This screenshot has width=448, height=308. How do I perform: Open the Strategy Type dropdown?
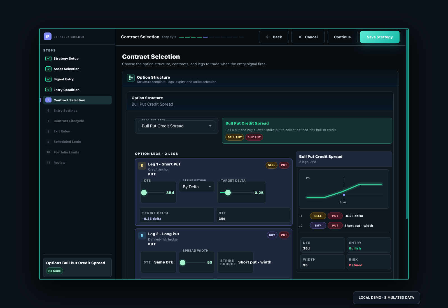[x=177, y=126]
